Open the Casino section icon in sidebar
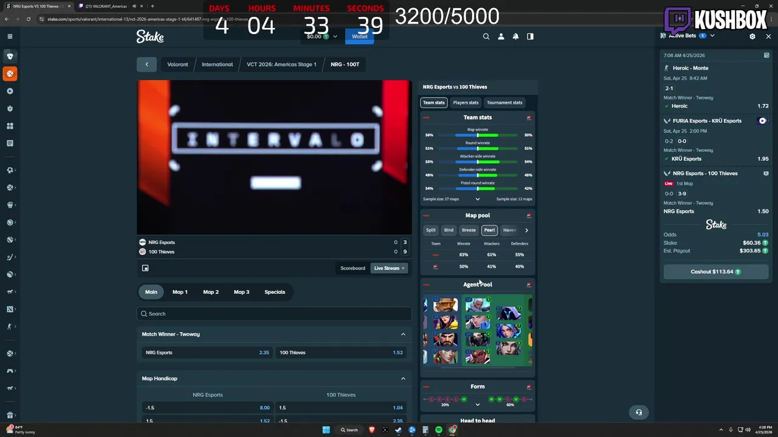778x437 pixels. (x=10, y=56)
